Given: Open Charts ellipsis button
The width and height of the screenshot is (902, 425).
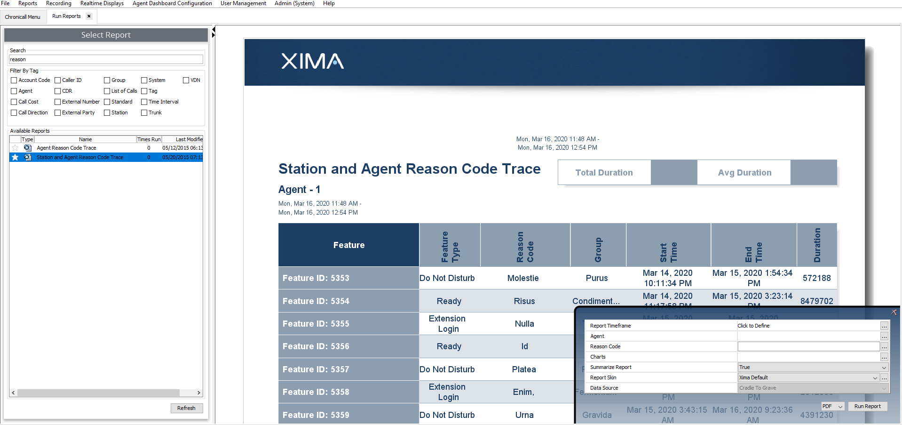Looking at the screenshot, I should point(885,357).
